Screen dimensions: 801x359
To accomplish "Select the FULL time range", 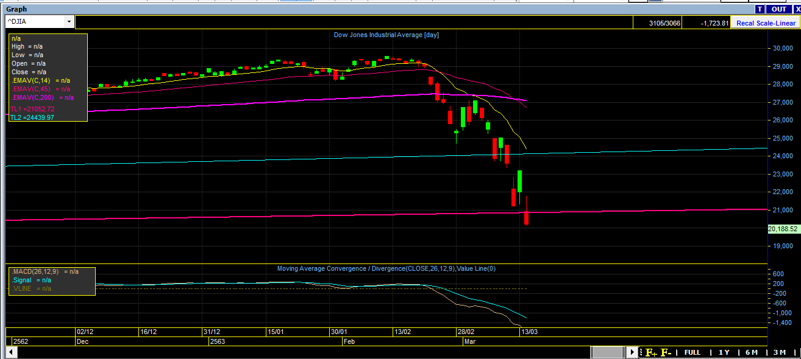I will point(692,352).
